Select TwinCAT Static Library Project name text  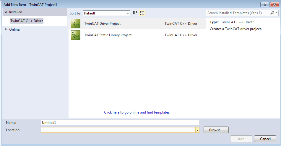point(108,35)
